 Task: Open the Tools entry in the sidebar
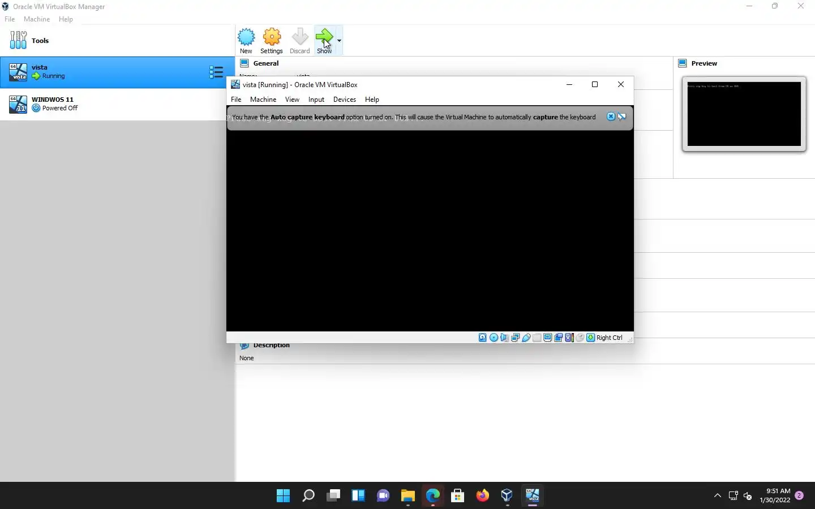pyautogui.click(x=117, y=41)
